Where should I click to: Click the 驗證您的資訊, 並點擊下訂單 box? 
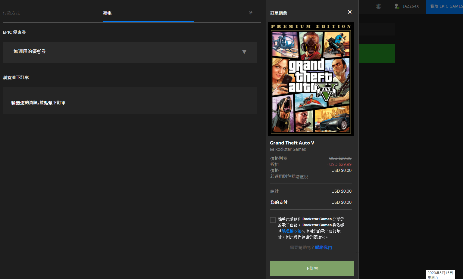(x=130, y=101)
